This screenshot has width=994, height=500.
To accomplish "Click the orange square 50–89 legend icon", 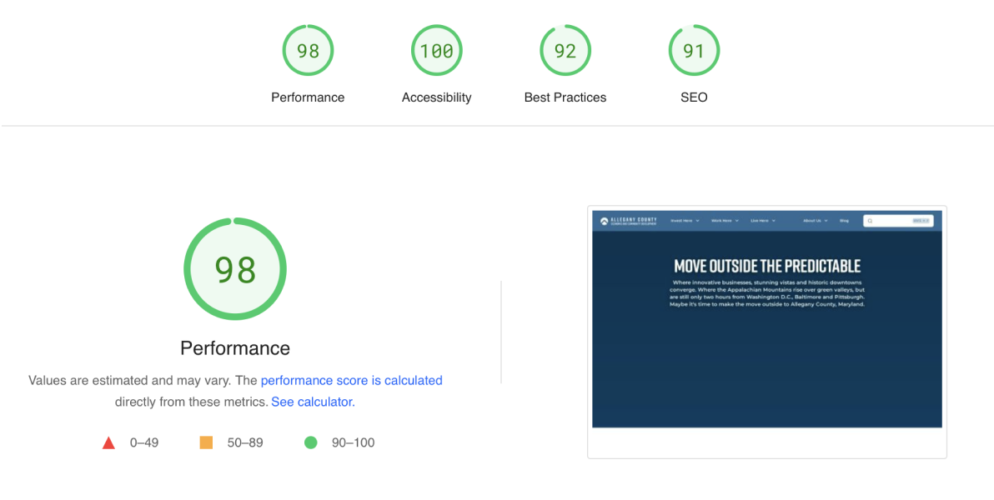I will pos(206,442).
